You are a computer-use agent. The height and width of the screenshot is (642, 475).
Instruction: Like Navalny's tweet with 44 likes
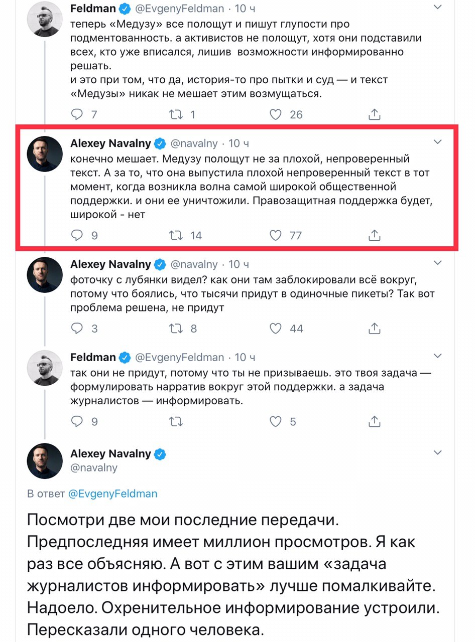coord(276,329)
